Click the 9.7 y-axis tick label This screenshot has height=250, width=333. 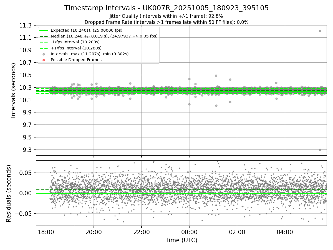click(28, 125)
